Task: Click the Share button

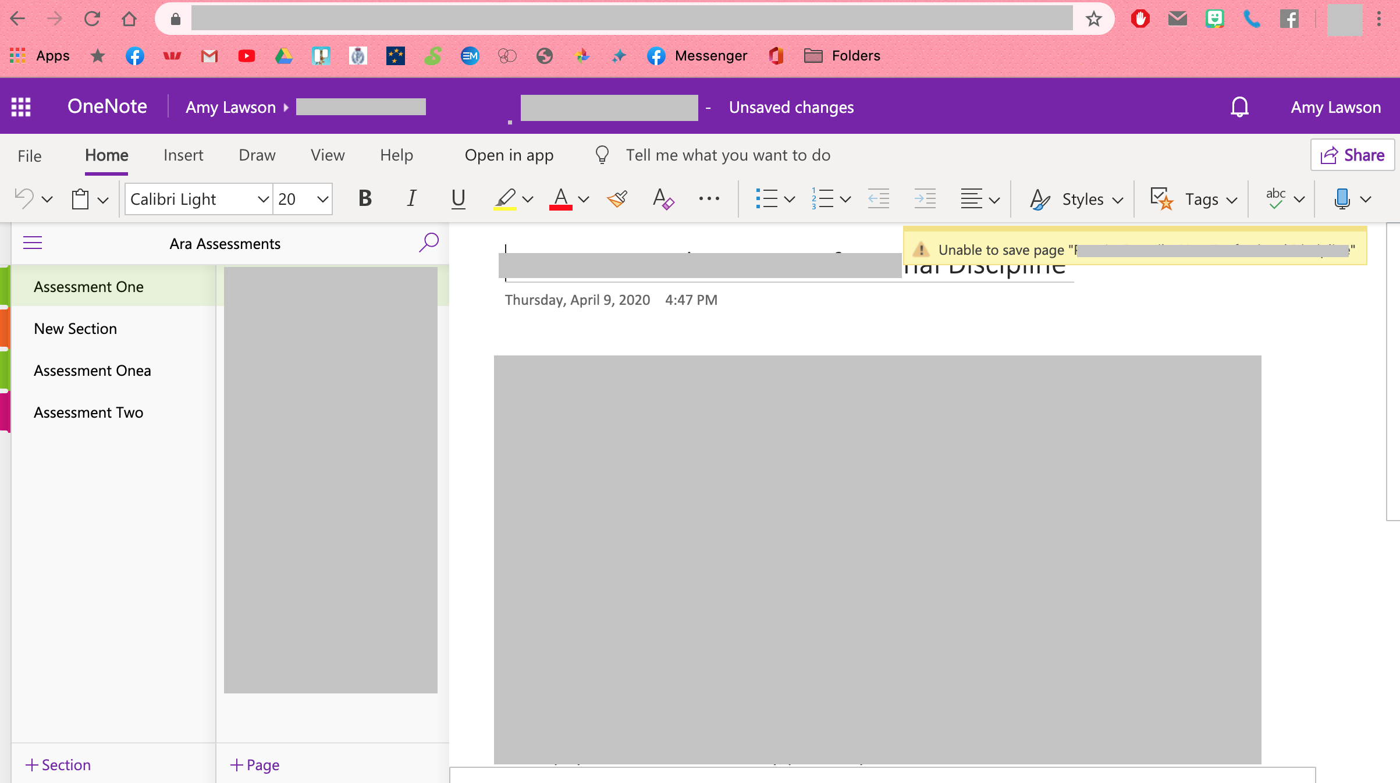Action: (1352, 155)
